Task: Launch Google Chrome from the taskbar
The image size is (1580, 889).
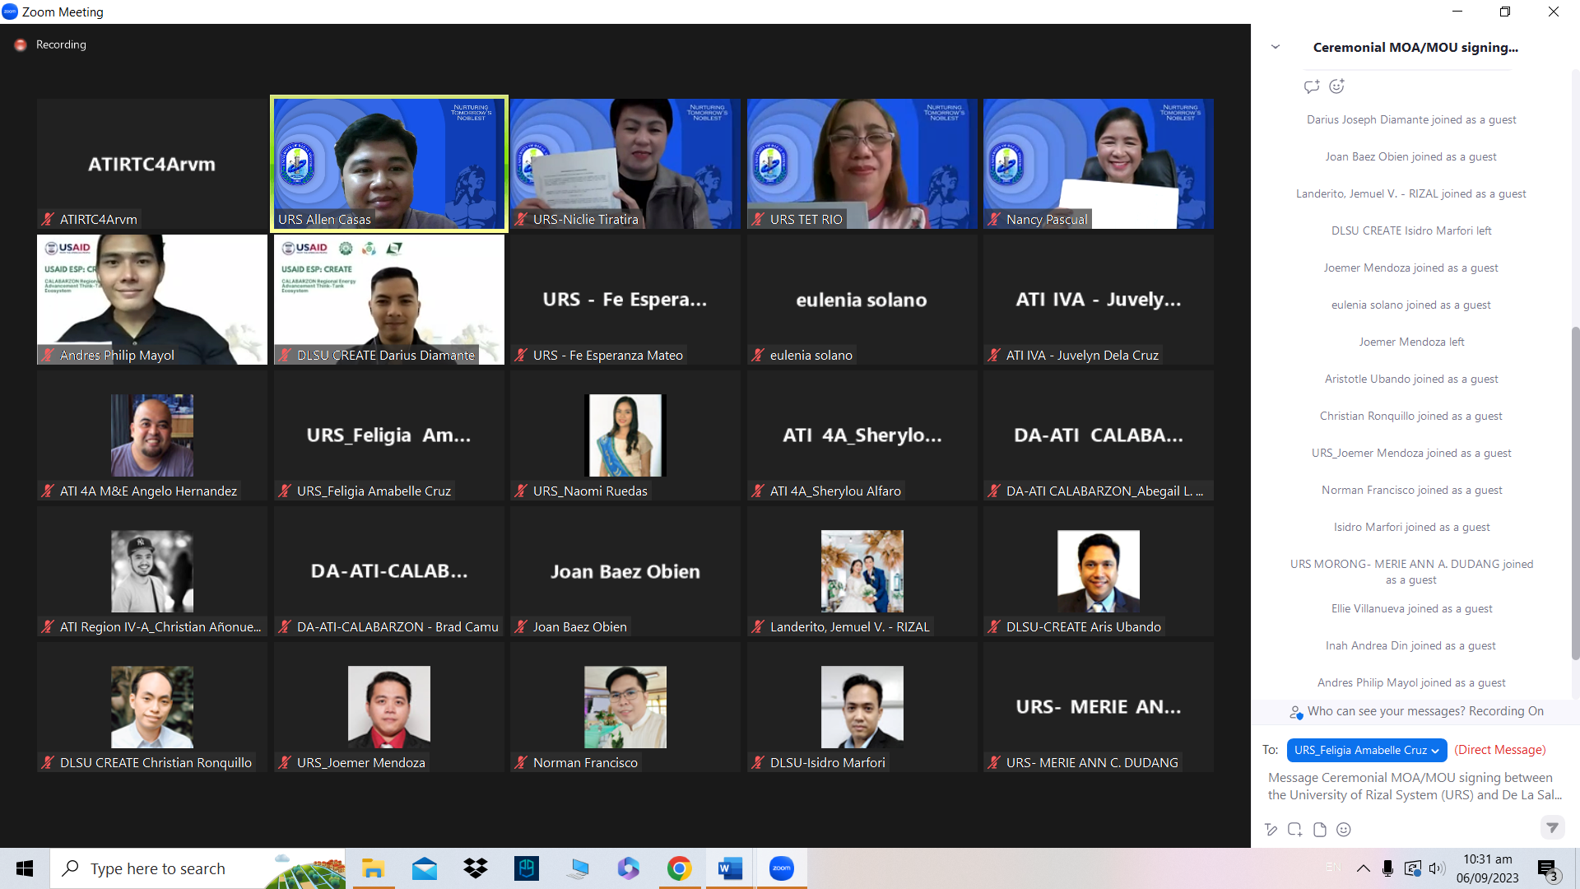Action: coord(679,868)
